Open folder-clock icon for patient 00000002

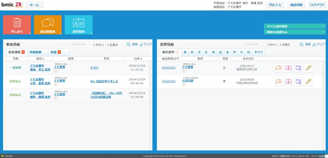pos(298,81)
